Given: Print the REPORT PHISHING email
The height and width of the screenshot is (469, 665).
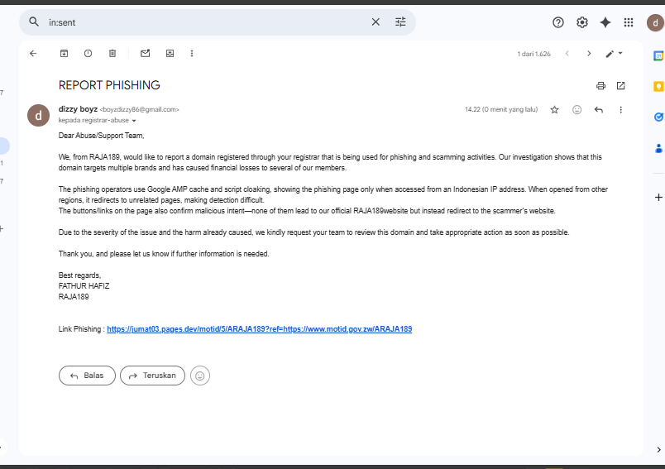Looking at the screenshot, I should pos(600,86).
